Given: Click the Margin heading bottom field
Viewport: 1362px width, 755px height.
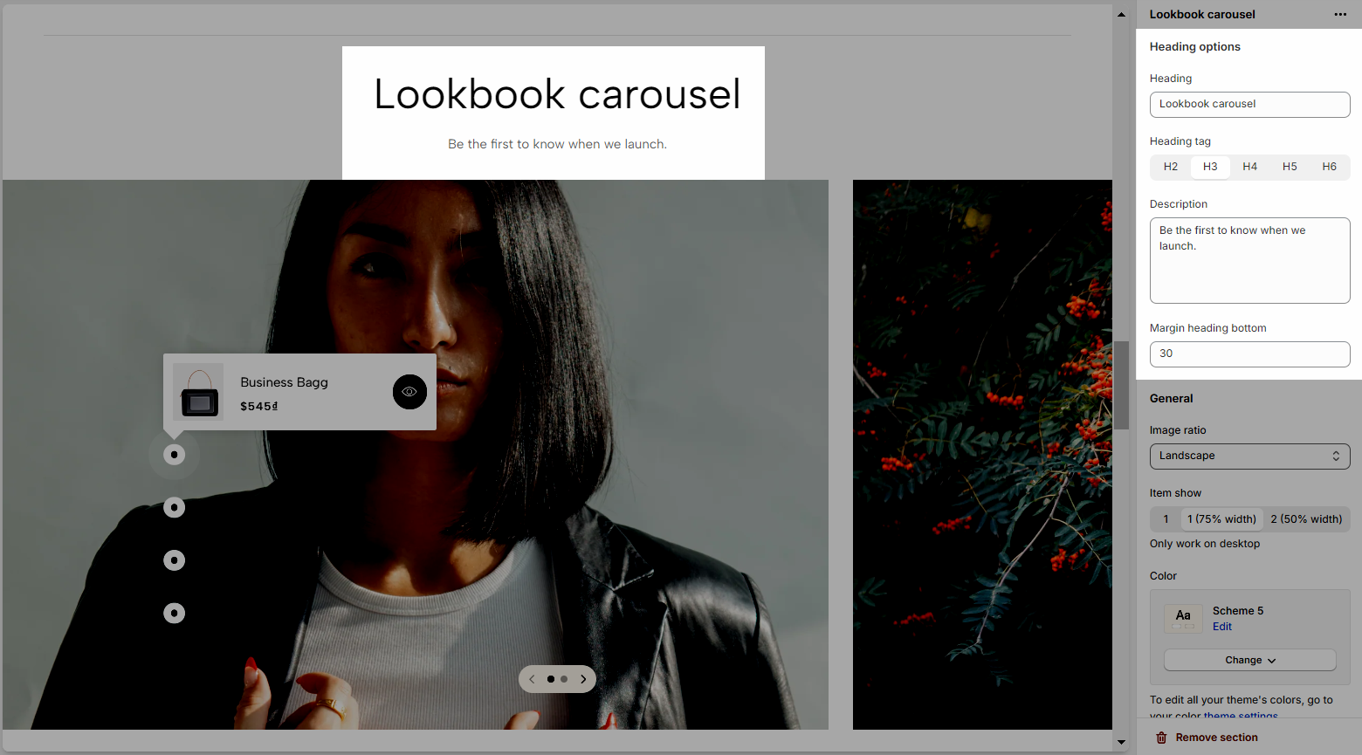Looking at the screenshot, I should click(x=1249, y=353).
